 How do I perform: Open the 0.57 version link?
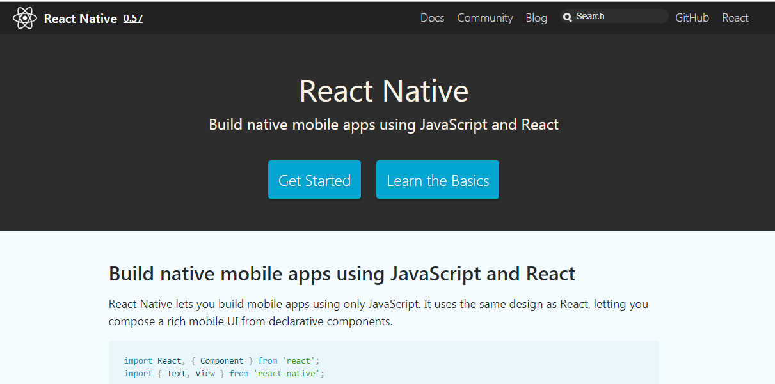point(133,19)
